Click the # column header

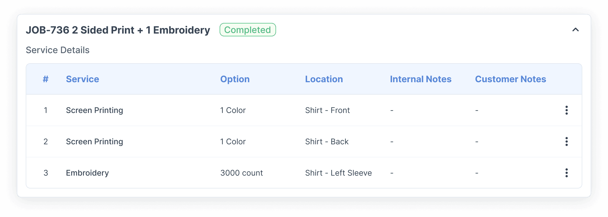click(x=46, y=79)
